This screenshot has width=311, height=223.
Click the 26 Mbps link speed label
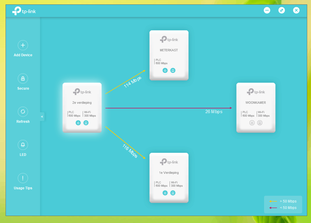point(214,112)
